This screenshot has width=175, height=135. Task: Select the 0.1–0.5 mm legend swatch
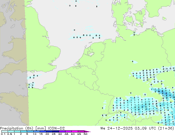(5, 131)
